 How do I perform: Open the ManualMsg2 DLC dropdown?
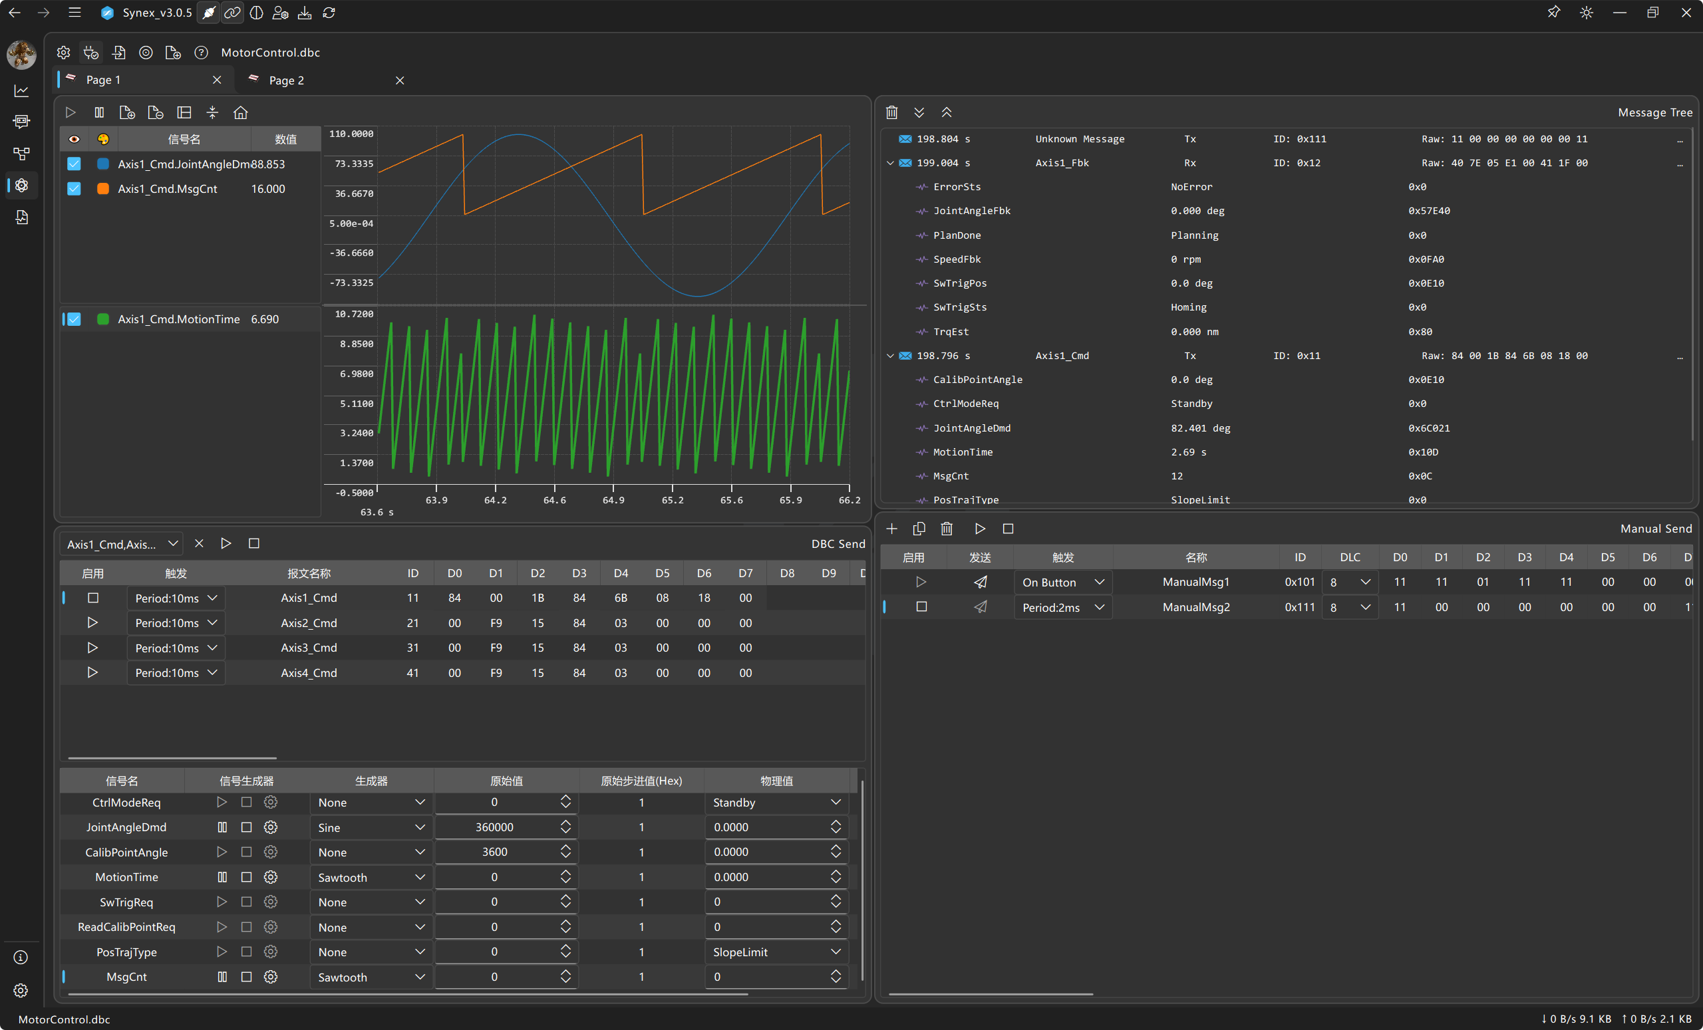(1350, 607)
